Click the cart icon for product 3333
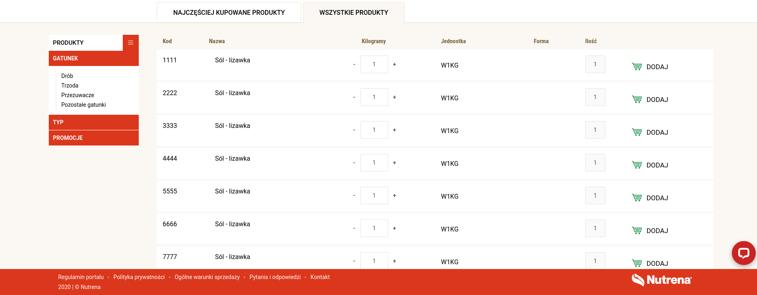 (x=637, y=132)
